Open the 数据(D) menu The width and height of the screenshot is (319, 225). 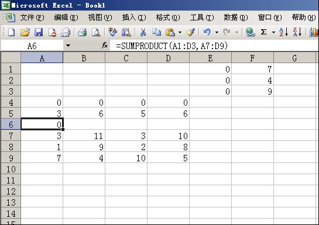pos(235,18)
